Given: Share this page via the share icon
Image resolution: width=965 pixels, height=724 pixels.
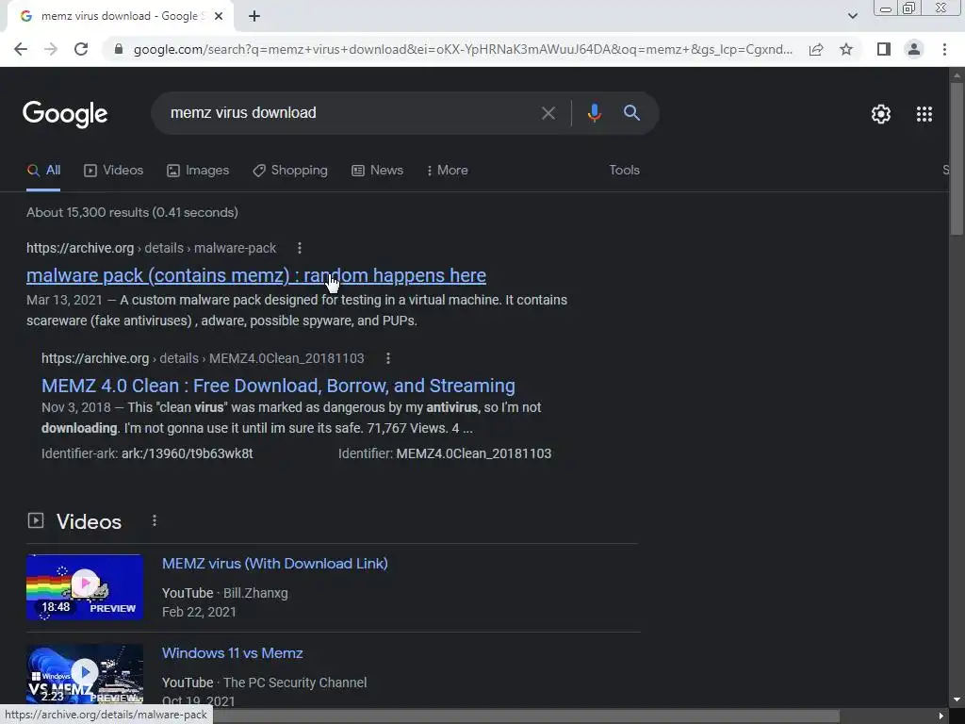Looking at the screenshot, I should (816, 49).
